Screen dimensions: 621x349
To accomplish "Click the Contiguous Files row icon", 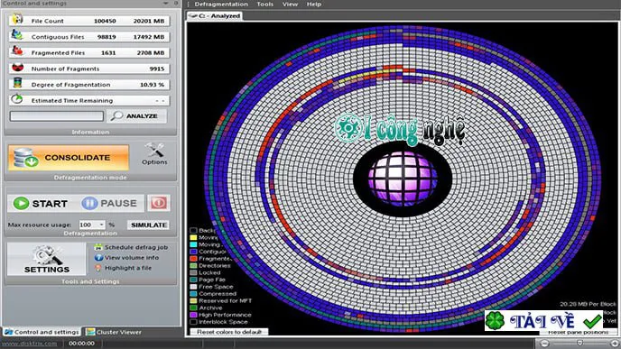I will (17, 35).
